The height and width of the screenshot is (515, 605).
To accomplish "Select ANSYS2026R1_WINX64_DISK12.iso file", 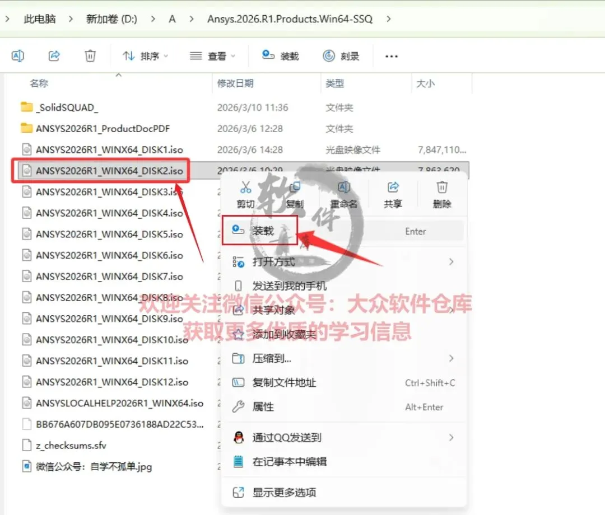I will (112, 382).
